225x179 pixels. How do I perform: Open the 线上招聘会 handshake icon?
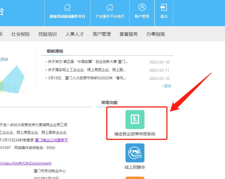coord(135,153)
